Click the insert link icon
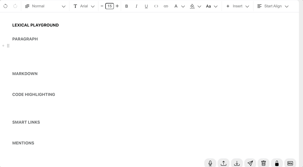303x167 pixels. [166, 6]
